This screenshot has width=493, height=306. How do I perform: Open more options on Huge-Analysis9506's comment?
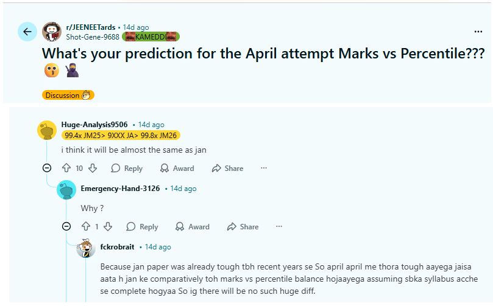(264, 169)
